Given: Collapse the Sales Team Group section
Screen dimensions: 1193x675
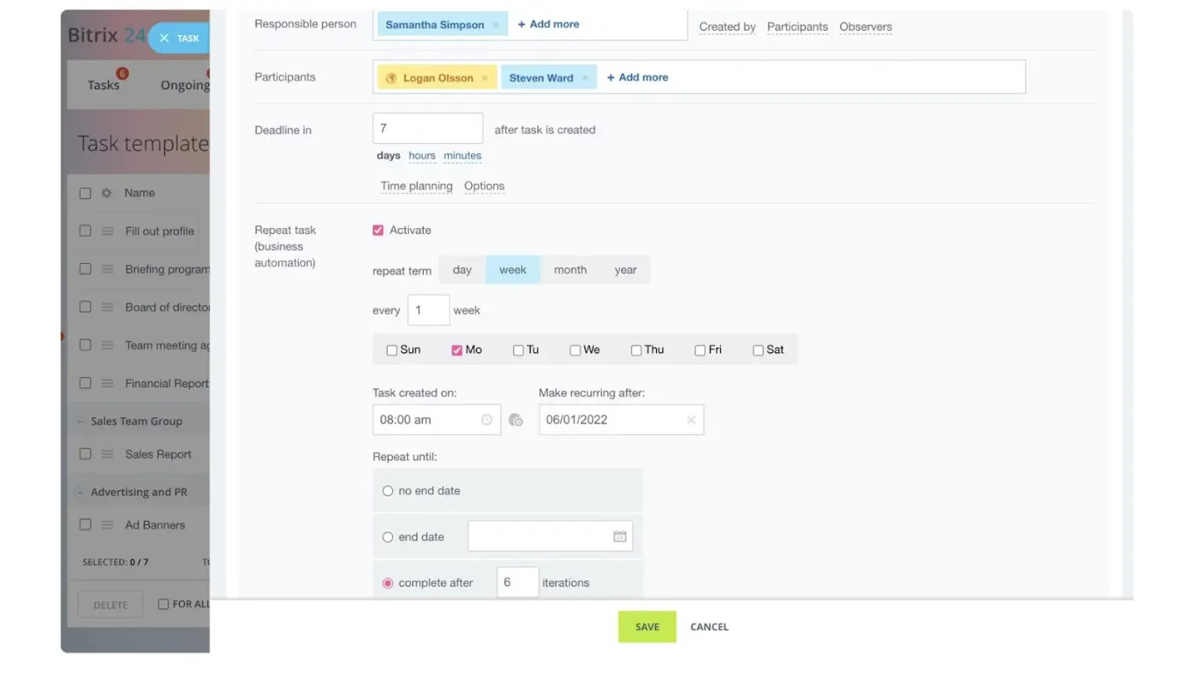Looking at the screenshot, I should click(x=80, y=422).
